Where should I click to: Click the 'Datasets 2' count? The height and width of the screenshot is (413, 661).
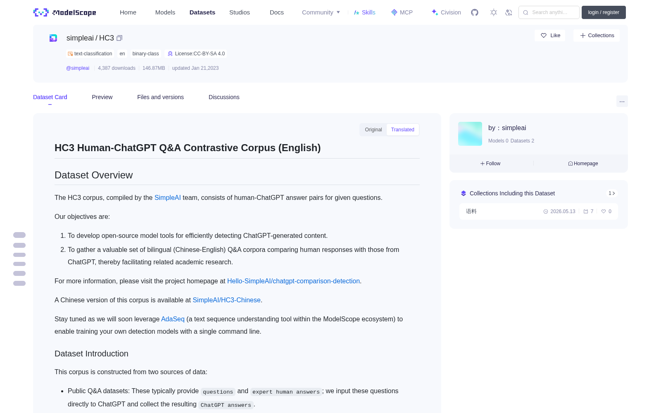coord(522,141)
